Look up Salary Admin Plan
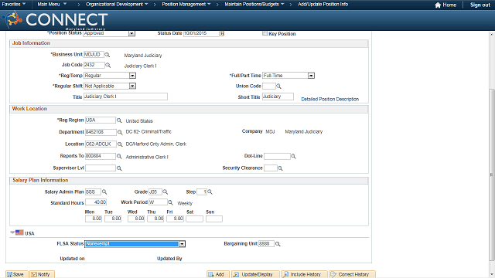The height and width of the screenshot is (278, 495). tap(104, 192)
